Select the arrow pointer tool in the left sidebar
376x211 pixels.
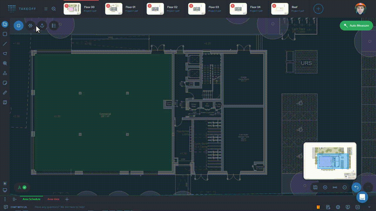(5, 24)
